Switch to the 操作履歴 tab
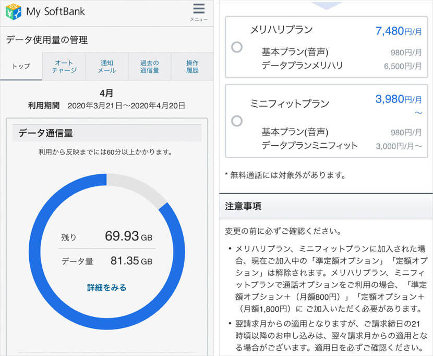Image resolution: width=433 pixels, height=356 pixels. click(x=193, y=67)
